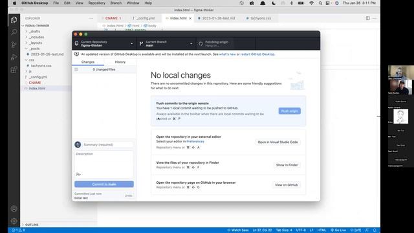The width and height of the screenshot is (414, 233).
Task: Open the Repository menu
Action: click(96, 3)
